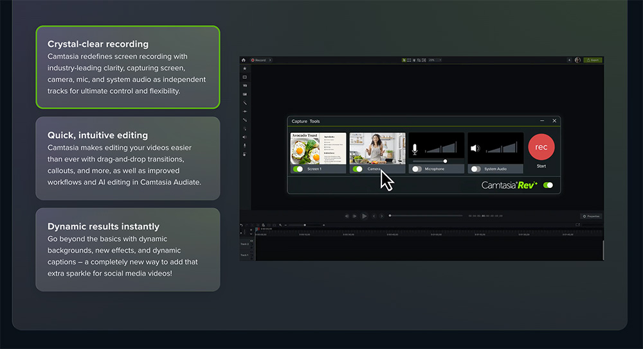Screen dimensions: 643x349
Task: Click the undo arrow above timeline
Action: tap(241, 225)
